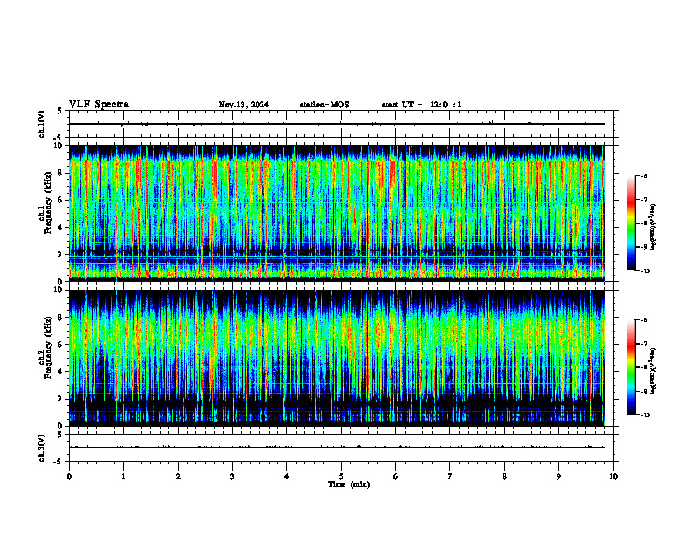Click the "ch.1(V)" axis label at top
The width and height of the screenshot is (691, 534).
pos(42,124)
